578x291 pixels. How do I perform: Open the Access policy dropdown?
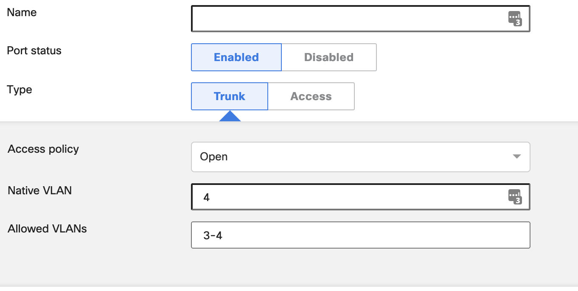[x=360, y=157]
